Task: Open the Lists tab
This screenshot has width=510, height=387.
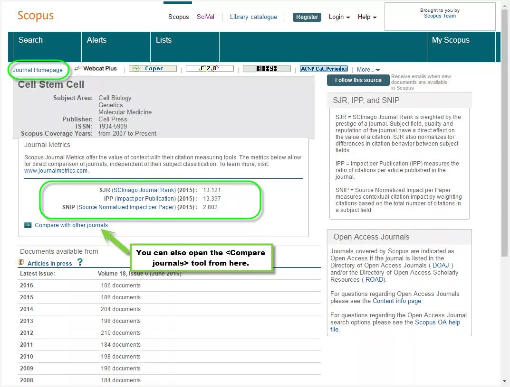Action: pos(185,47)
